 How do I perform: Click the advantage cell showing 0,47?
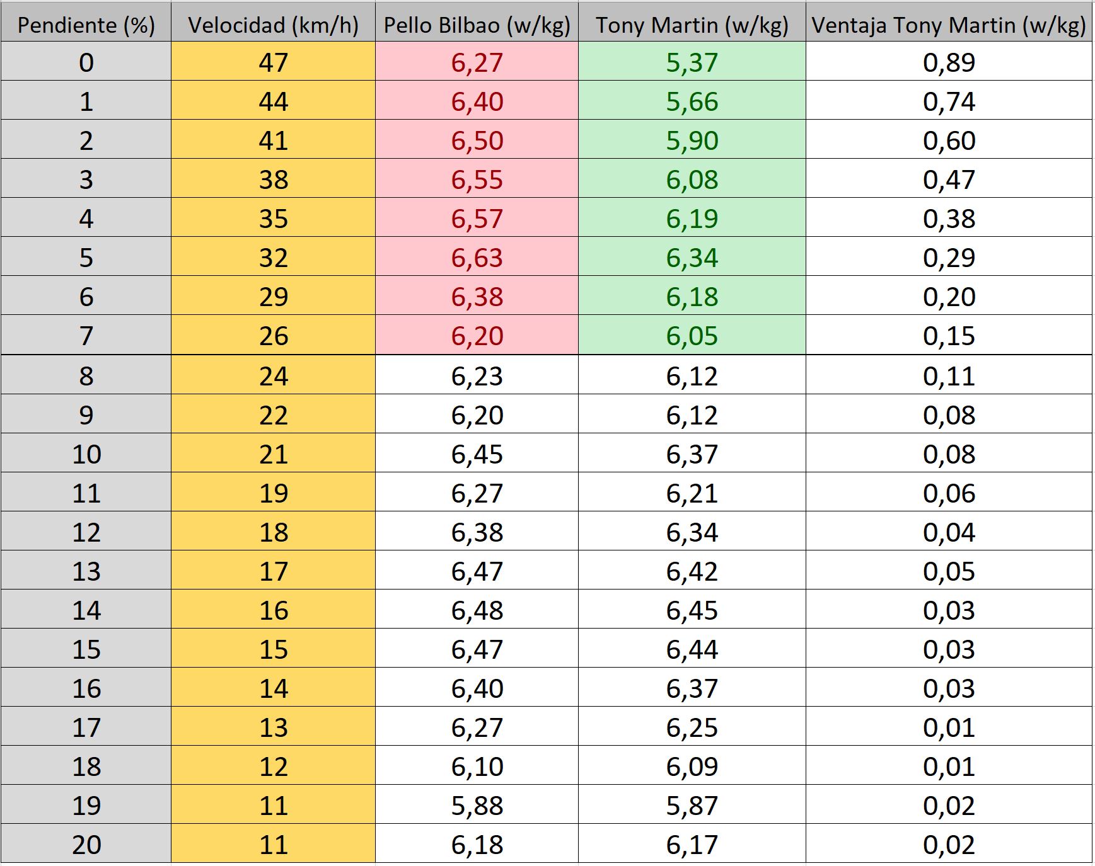click(x=948, y=179)
